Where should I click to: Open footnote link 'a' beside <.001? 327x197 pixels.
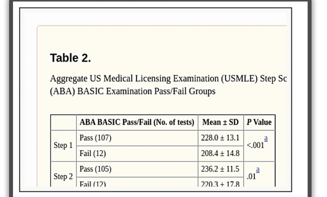point(266,138)
